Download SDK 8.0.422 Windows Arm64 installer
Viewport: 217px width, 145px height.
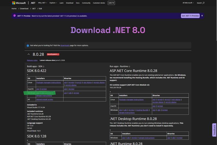click(x=49, y=93)
